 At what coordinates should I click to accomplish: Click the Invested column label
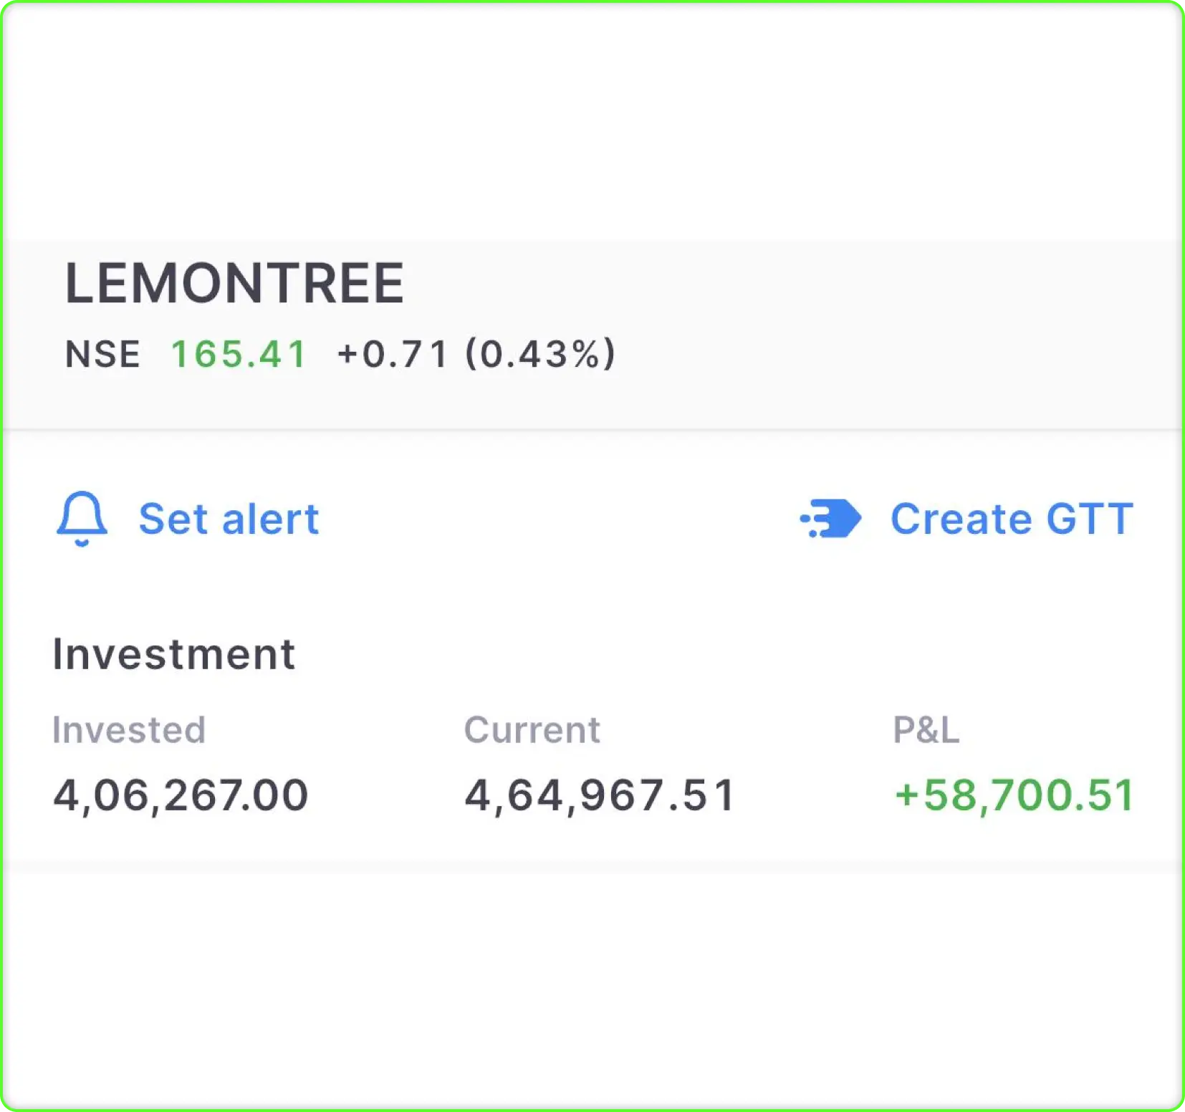(129, 730)
